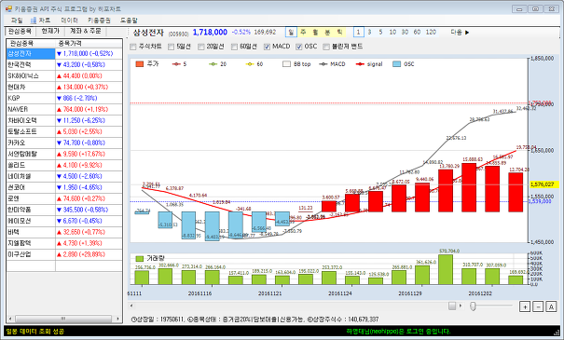
Task: Click the minus zoom-out button
Action: coord(538,306)
